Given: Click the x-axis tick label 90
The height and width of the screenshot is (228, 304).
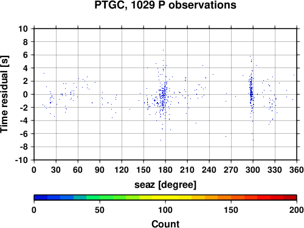Looking at the screenshot, I should click(100, 170).
